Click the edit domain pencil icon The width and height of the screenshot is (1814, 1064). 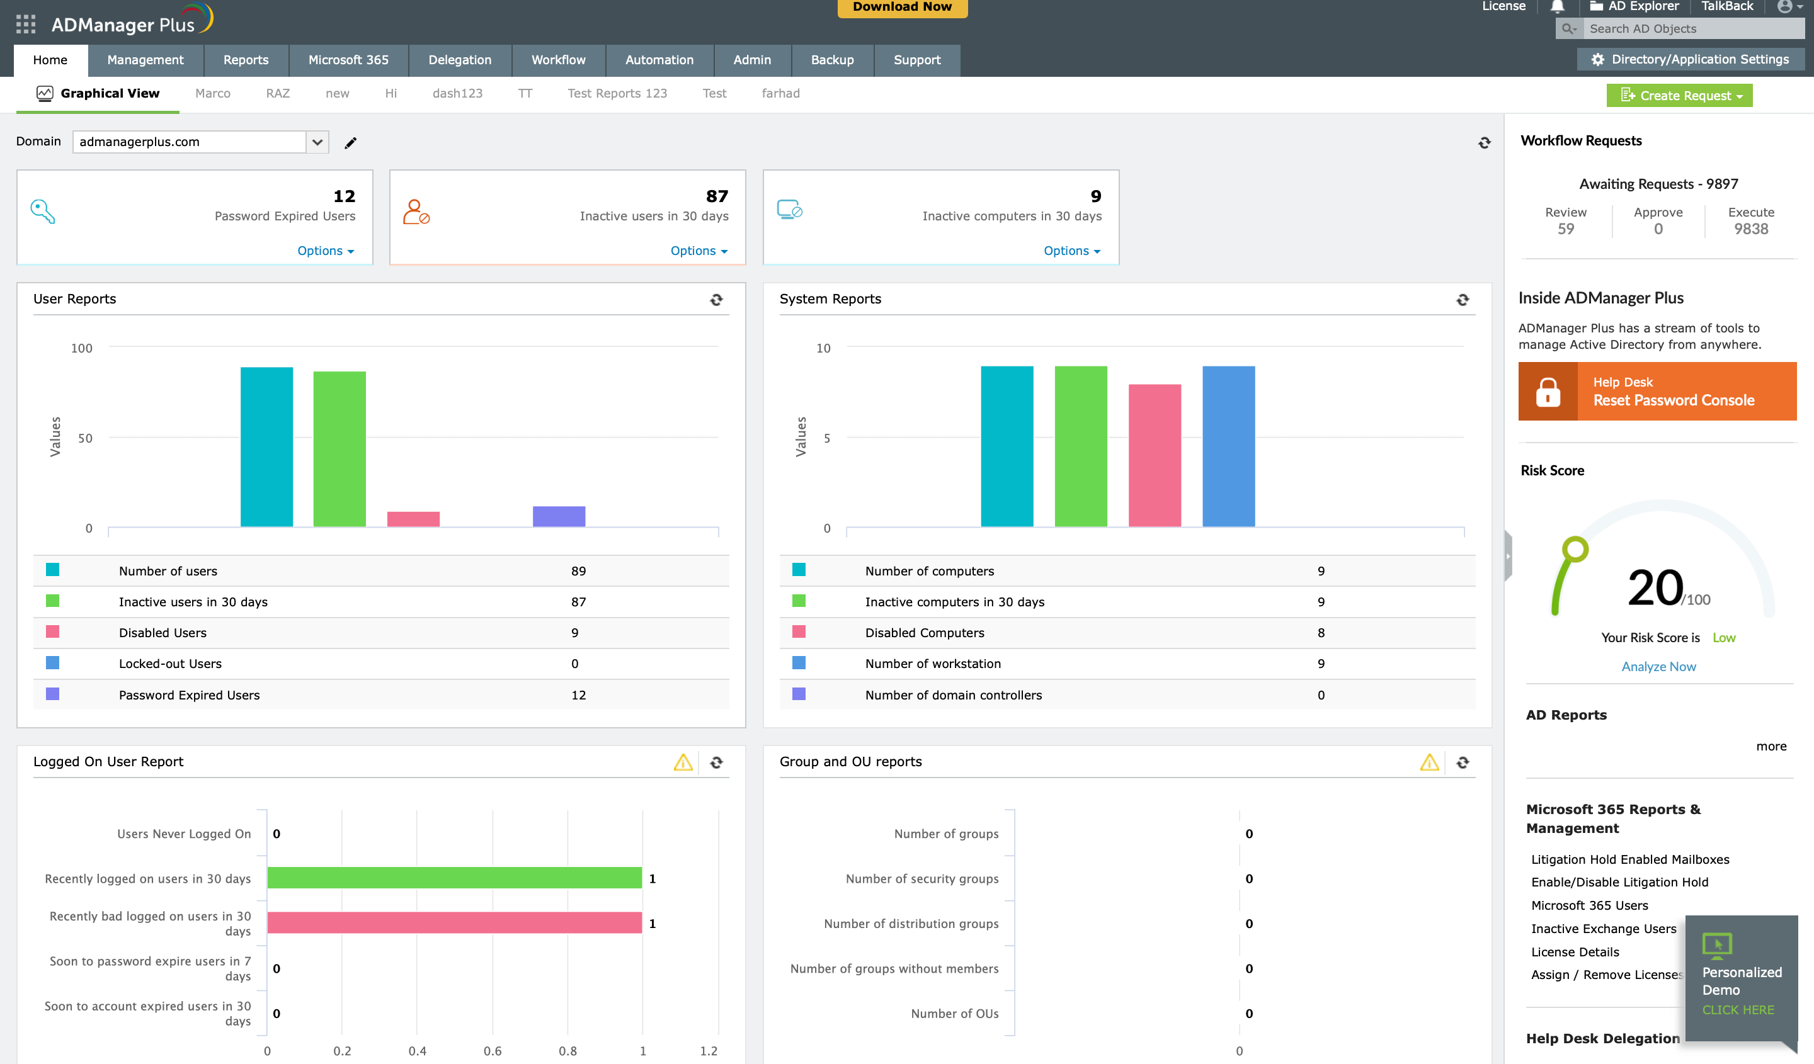[351, 142]
